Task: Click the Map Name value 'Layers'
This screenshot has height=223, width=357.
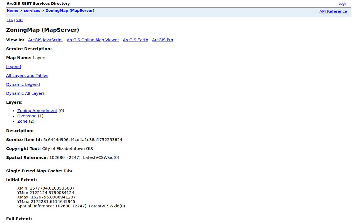Action: [40, 58]
